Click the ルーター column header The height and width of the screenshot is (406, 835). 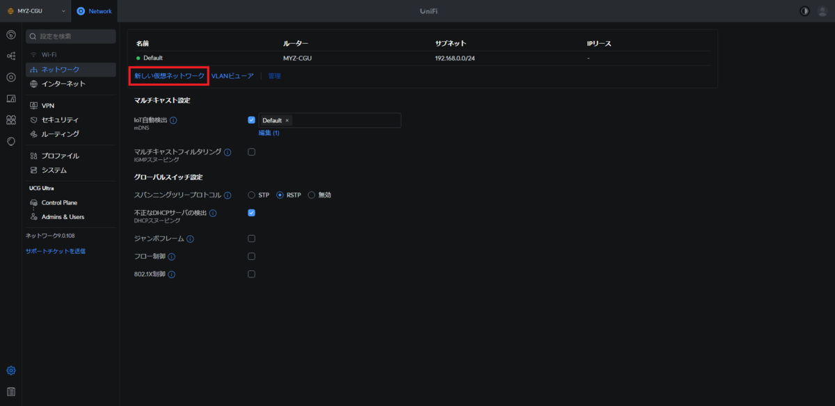coord(296,43)
